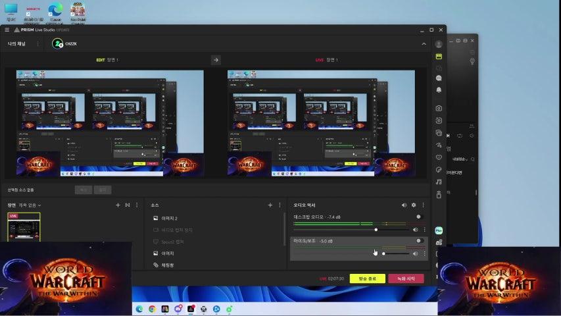This screenshot has width=561, height=316.
Task: Open the audio mixer three-dot menu
Action: tap(424, 205)
